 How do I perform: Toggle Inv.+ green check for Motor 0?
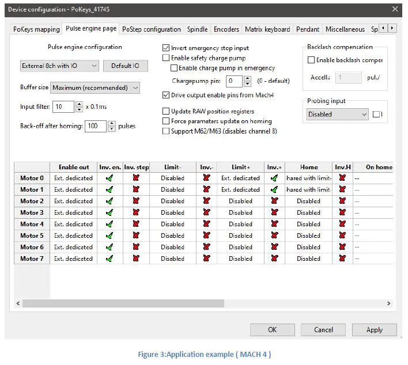coord(274,178)
